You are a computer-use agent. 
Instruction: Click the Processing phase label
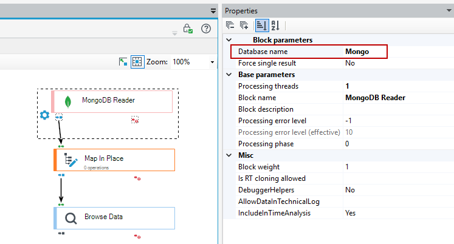[x=266, y=144]
